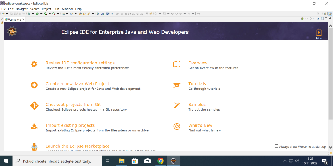Enable Always show Welcome at start up

coord(277,146)
